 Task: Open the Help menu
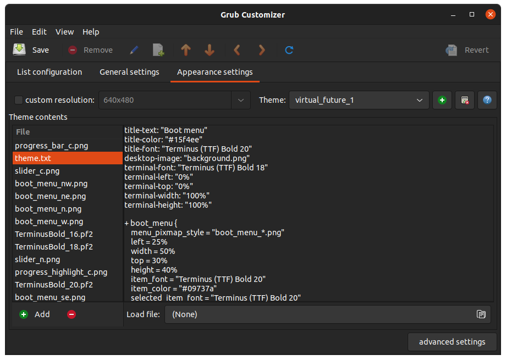[x=91, y=32]
